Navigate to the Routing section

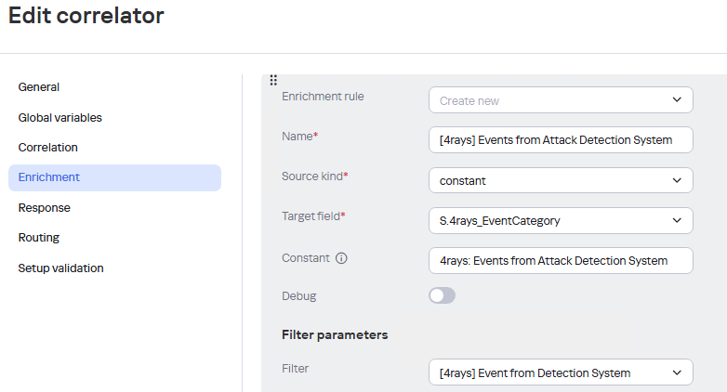coord(39,238)
